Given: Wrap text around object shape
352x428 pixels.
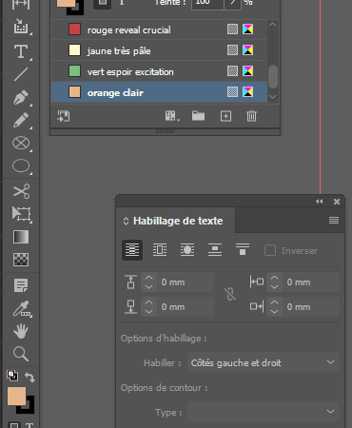Looking at the screenshot, I should point(187,250).
